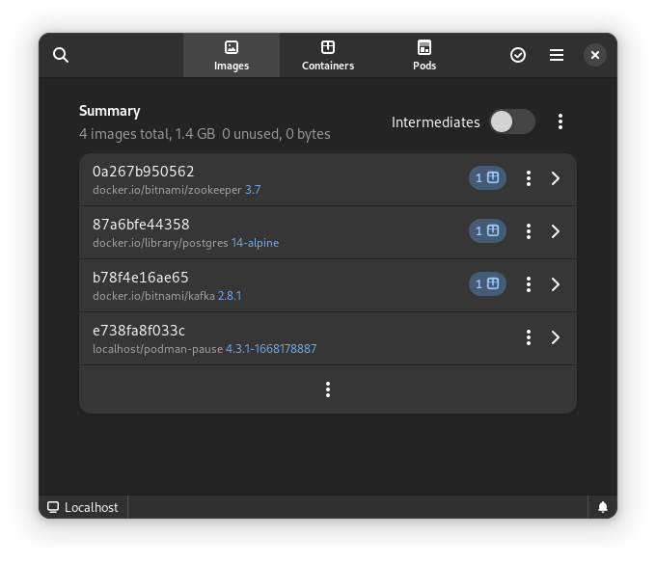This screenshot has height=563, width=656.
Task: Expand details of kafka image row
Action: tap(556, 284)
